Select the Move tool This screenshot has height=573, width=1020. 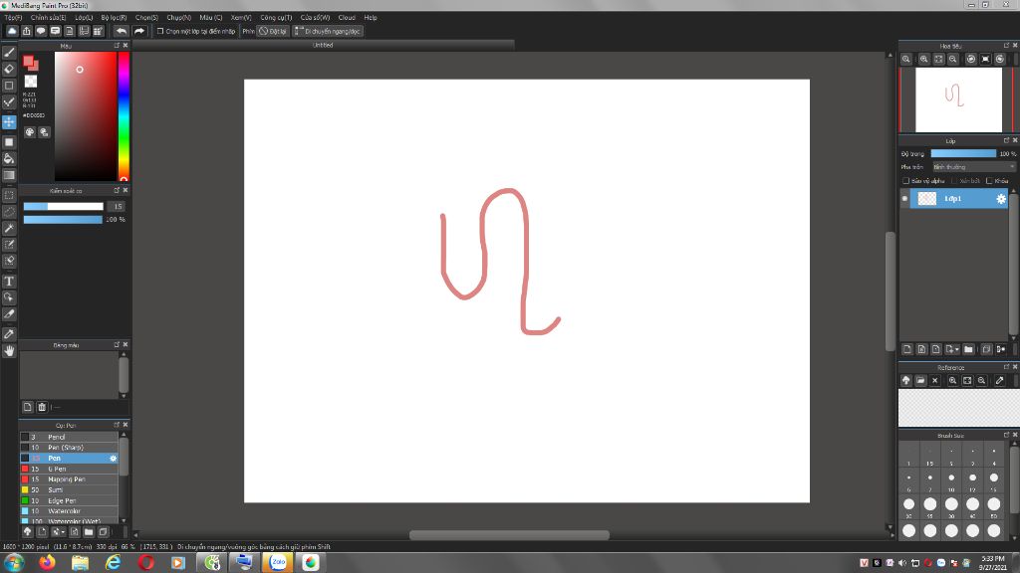pos(9,122)
